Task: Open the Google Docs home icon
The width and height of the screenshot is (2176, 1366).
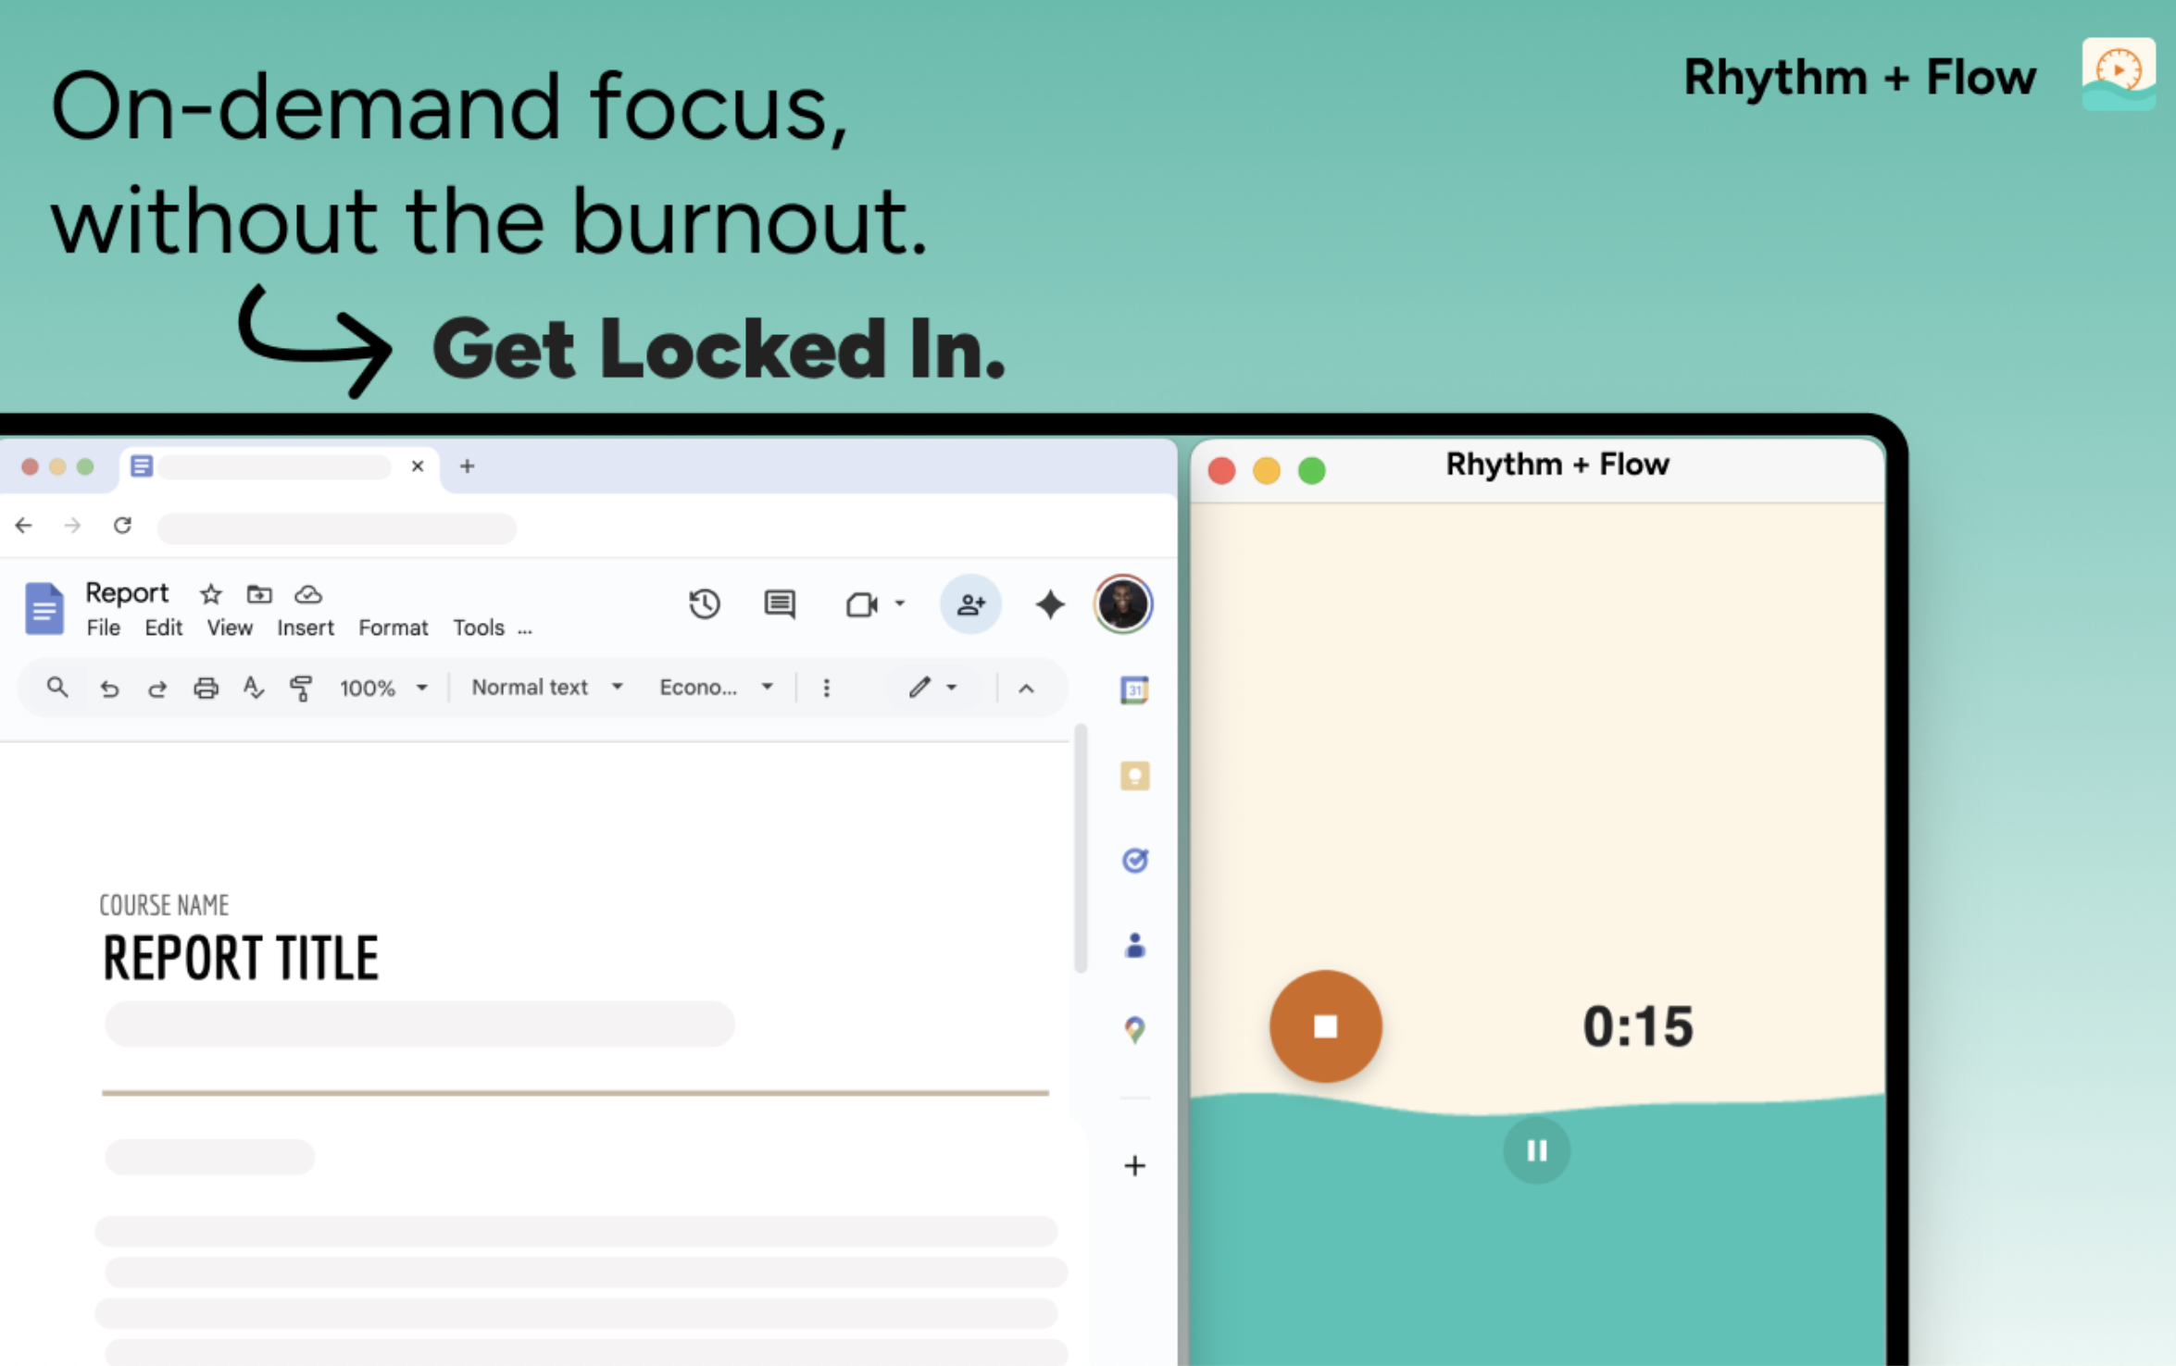Action: [x=44, y=608]
